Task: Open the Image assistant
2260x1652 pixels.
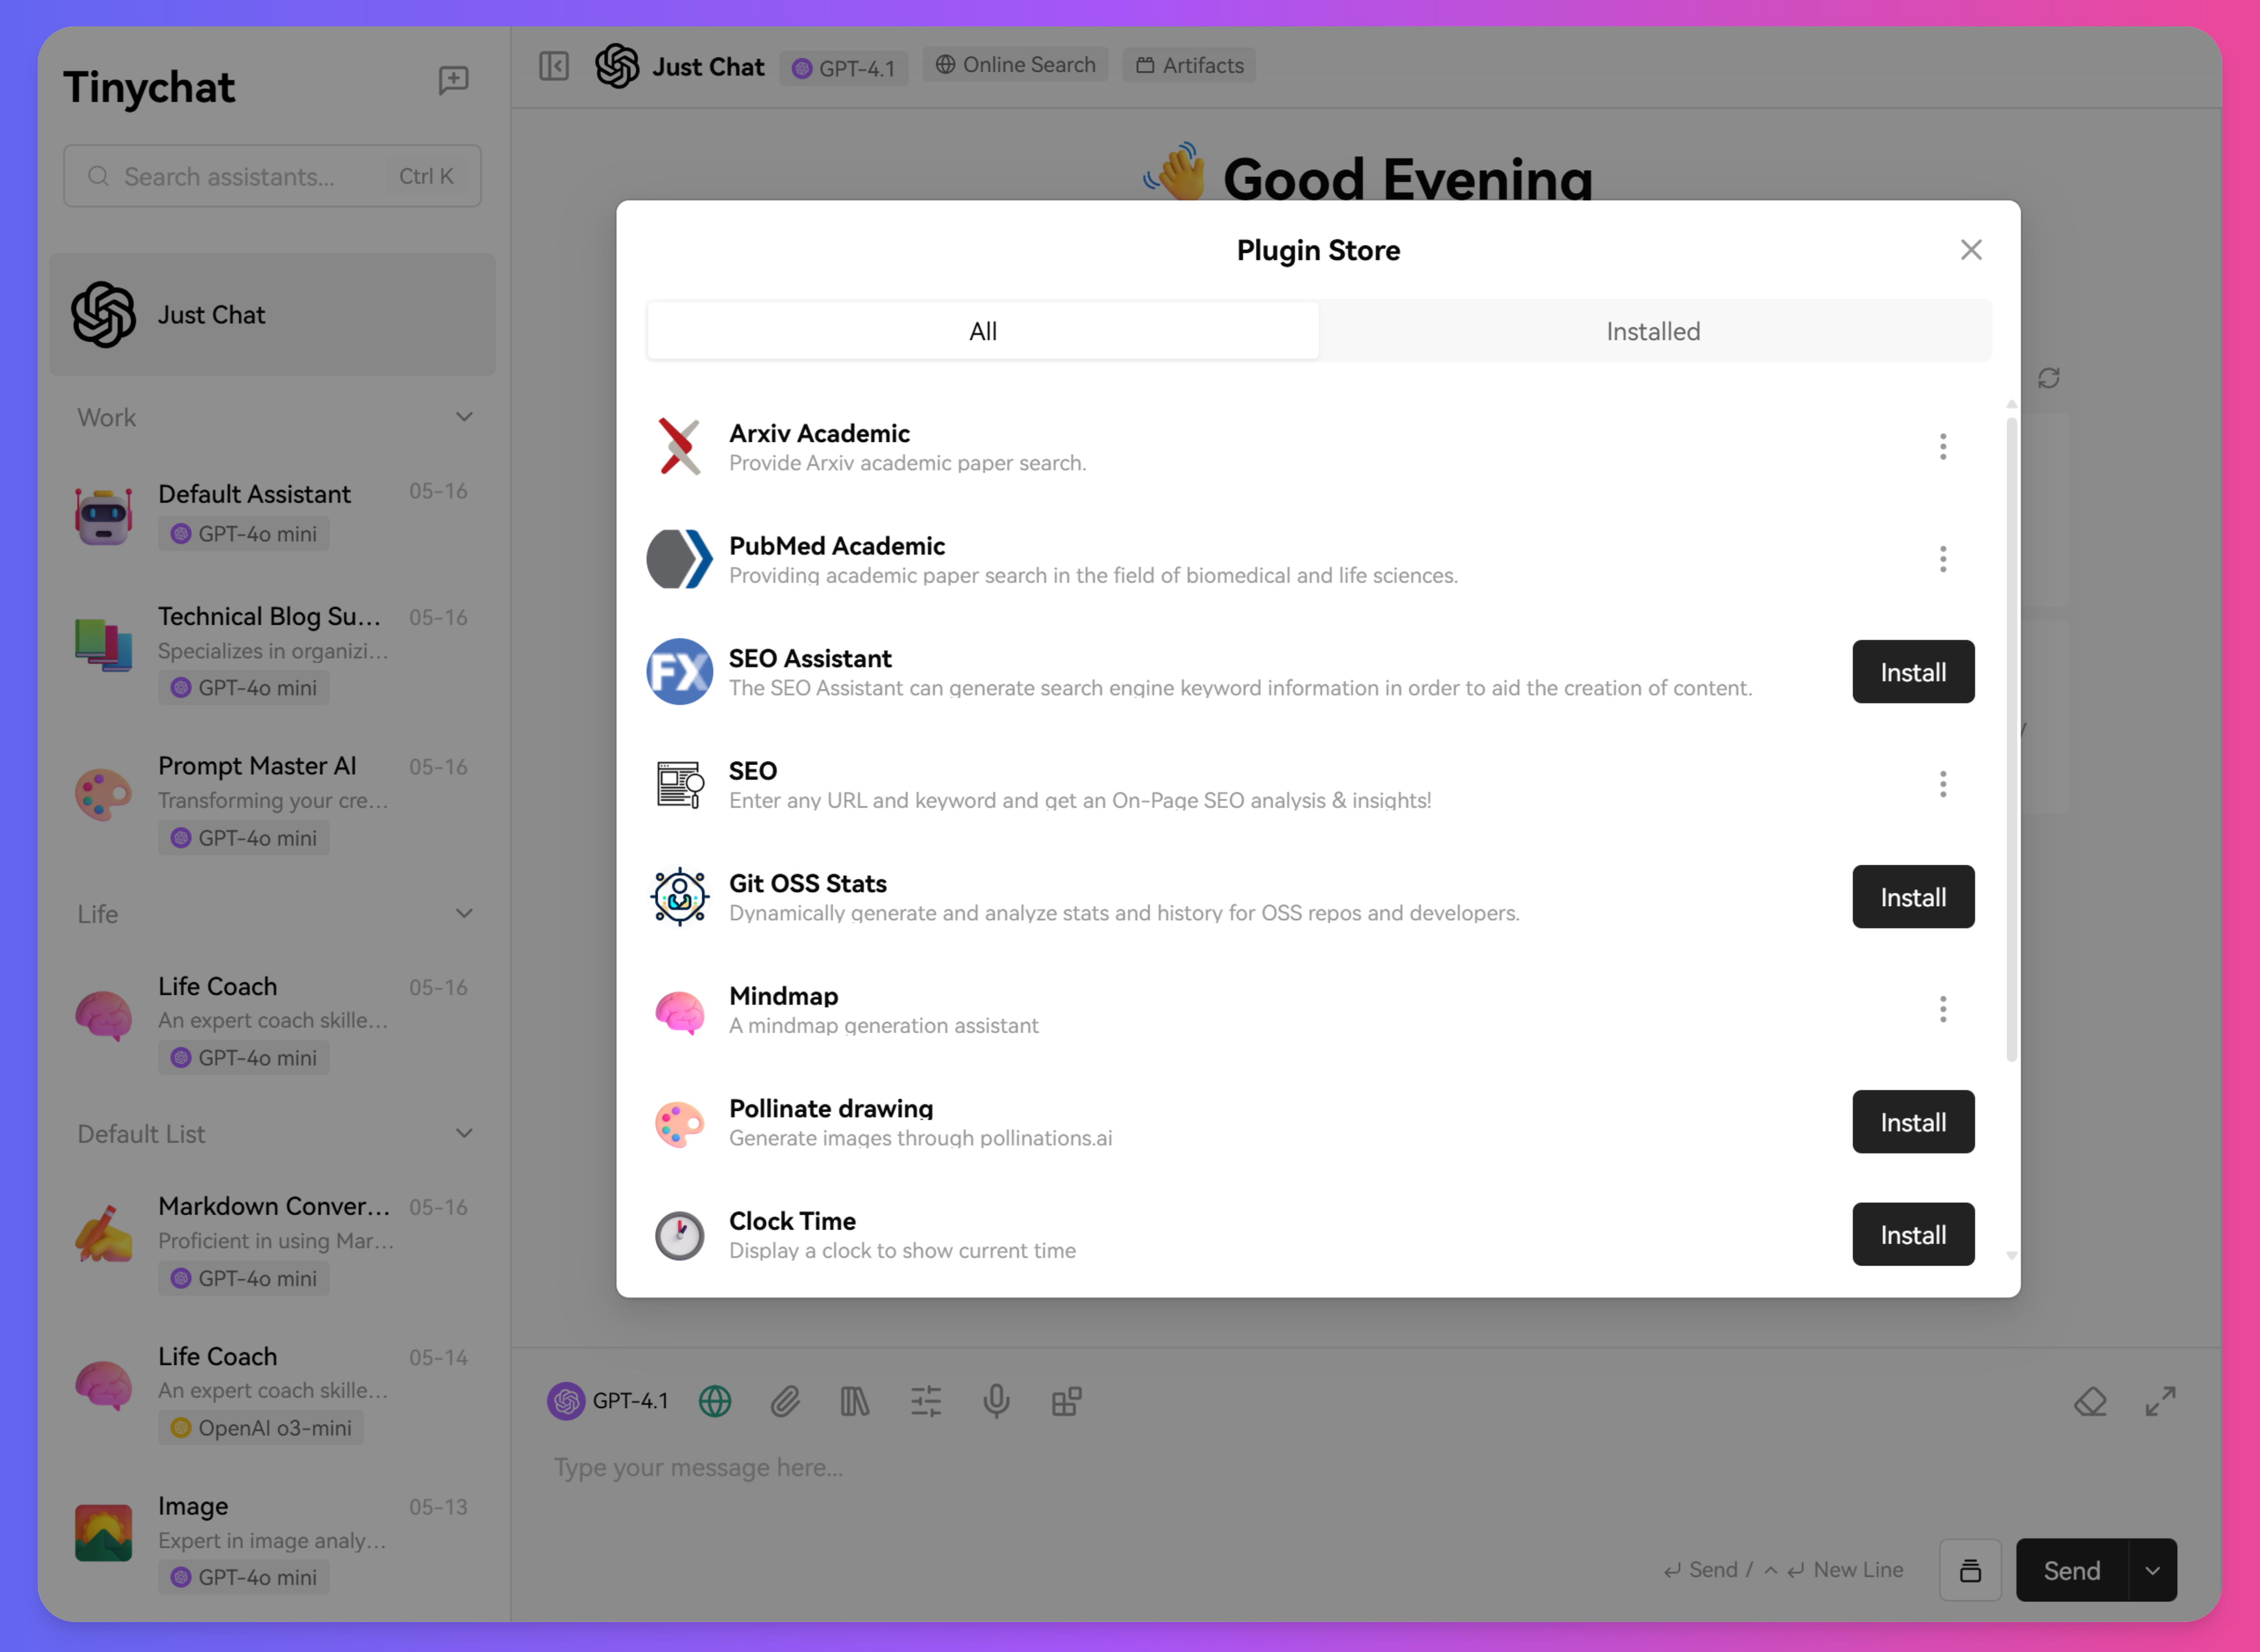Action: coord(272,1542)
